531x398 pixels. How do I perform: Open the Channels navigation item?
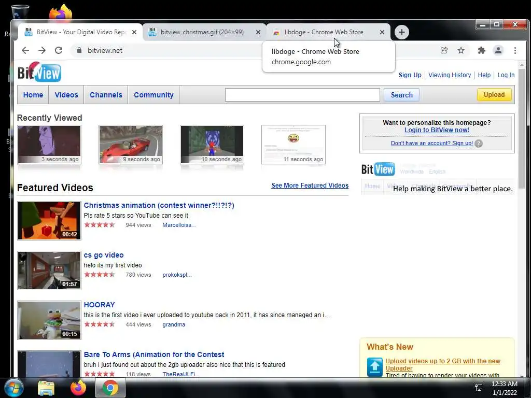point(106,95)
